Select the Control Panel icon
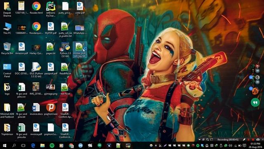Viewport: 264px width, 149px height. 7,67
